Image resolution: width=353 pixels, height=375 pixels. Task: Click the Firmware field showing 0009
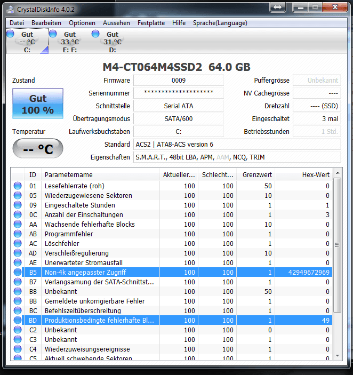[x=179, y=81]
